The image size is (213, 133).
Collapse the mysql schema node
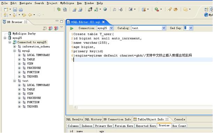[x=15, y=51]
